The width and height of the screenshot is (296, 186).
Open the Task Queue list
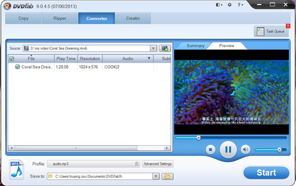tap(271, 31)
